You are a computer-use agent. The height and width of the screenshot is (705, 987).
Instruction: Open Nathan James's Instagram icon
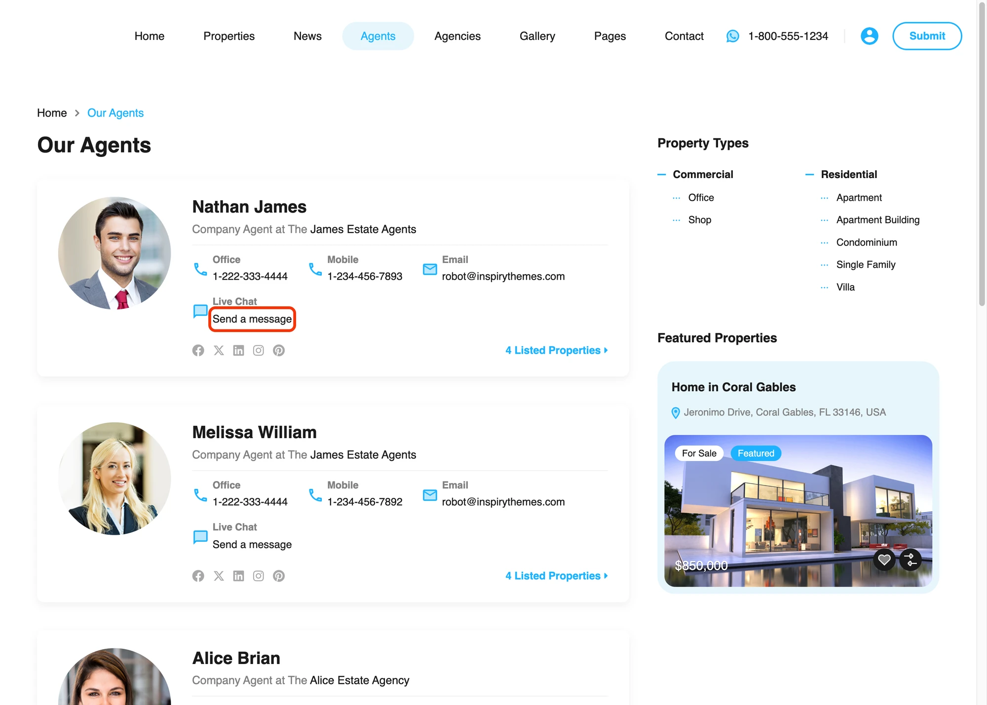pos(258,350)
